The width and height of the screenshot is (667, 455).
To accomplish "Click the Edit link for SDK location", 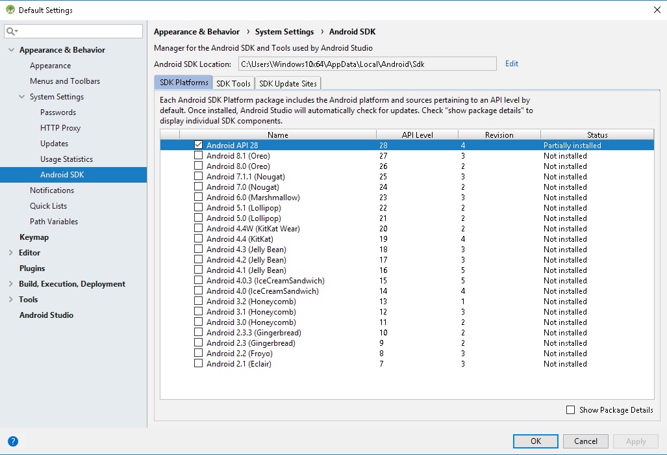I will tap(512, 64).
